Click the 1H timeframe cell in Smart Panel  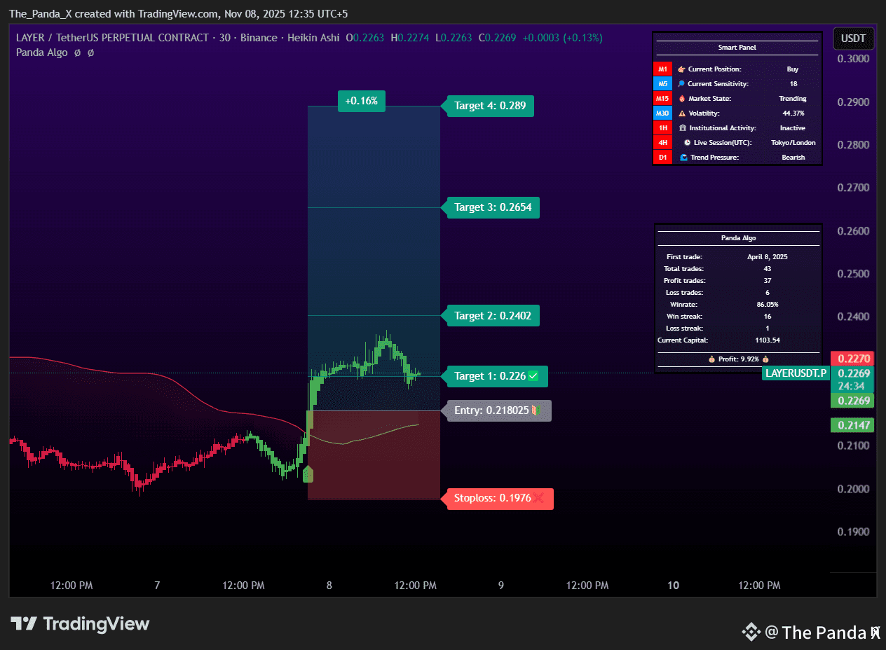point(662,128)
